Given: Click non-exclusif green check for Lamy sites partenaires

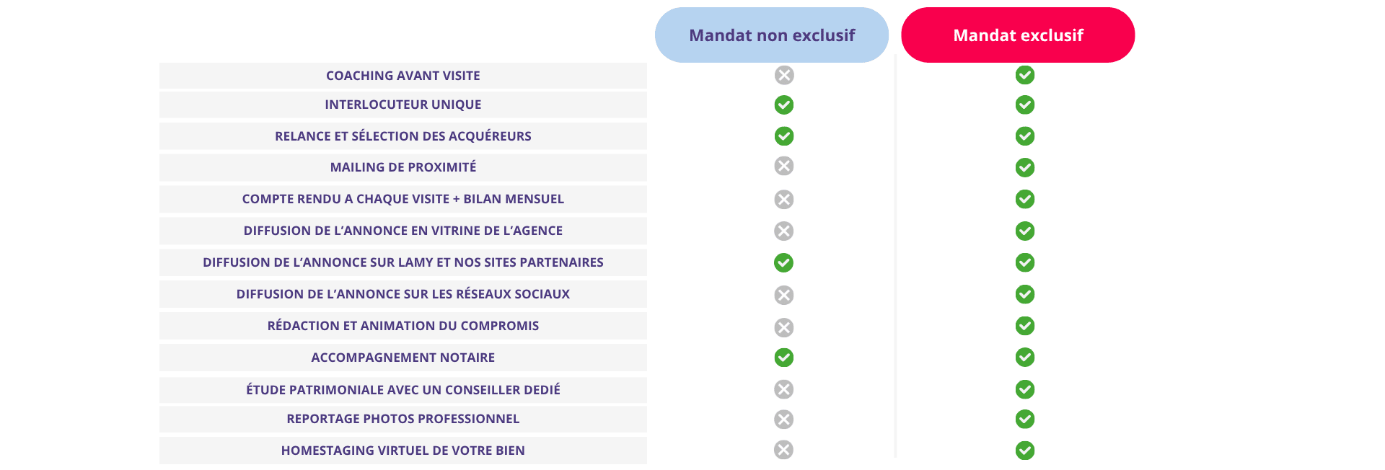Looking at the screenshot, I should pos(784,262).
